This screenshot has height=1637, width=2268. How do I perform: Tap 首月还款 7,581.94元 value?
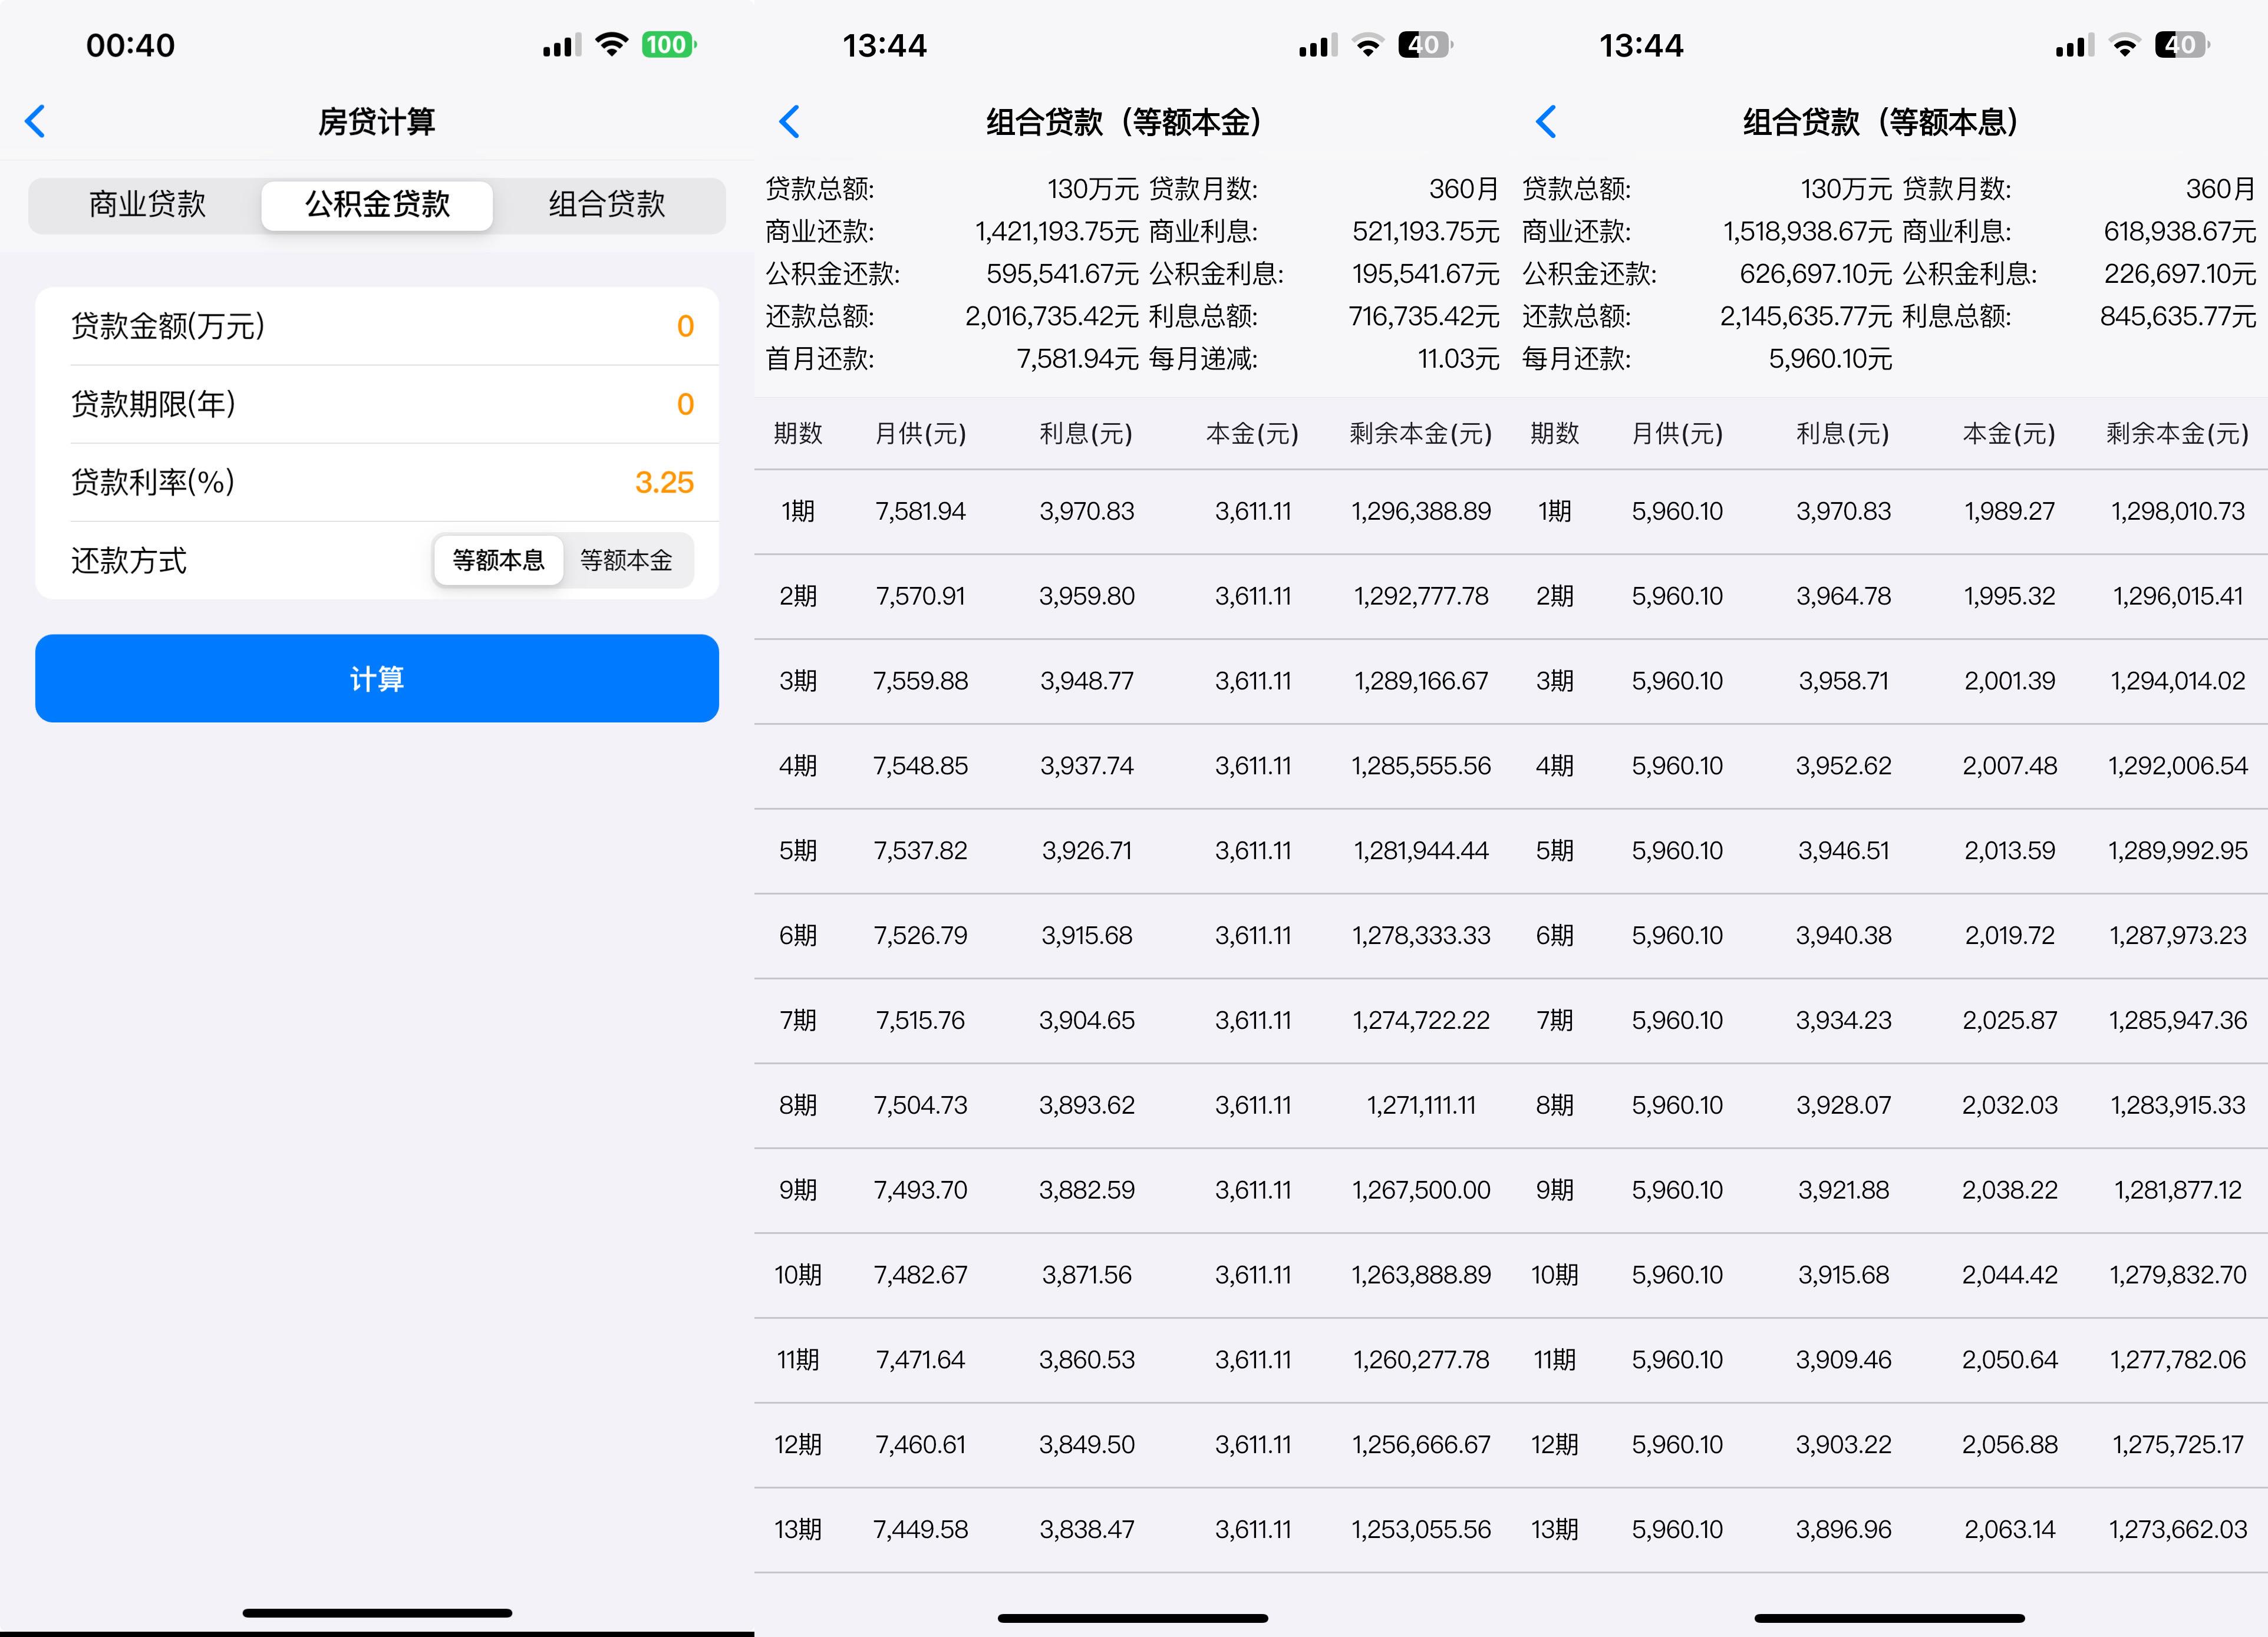[1078, 358]
